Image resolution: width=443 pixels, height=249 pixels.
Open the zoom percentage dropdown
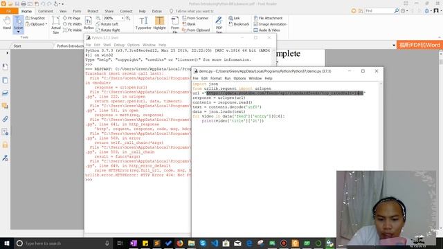(x=123, y=18)
